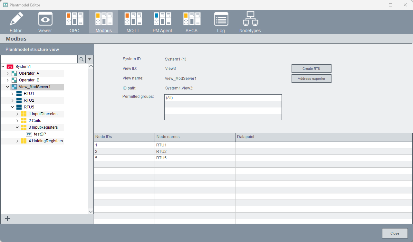Click the Operator_A view icon
The width and height of the screenshot is (413, 242).
tap(14, 73)
